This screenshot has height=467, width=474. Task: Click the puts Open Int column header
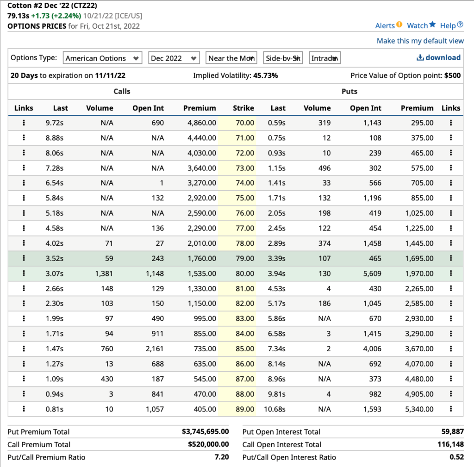[366, 108]
